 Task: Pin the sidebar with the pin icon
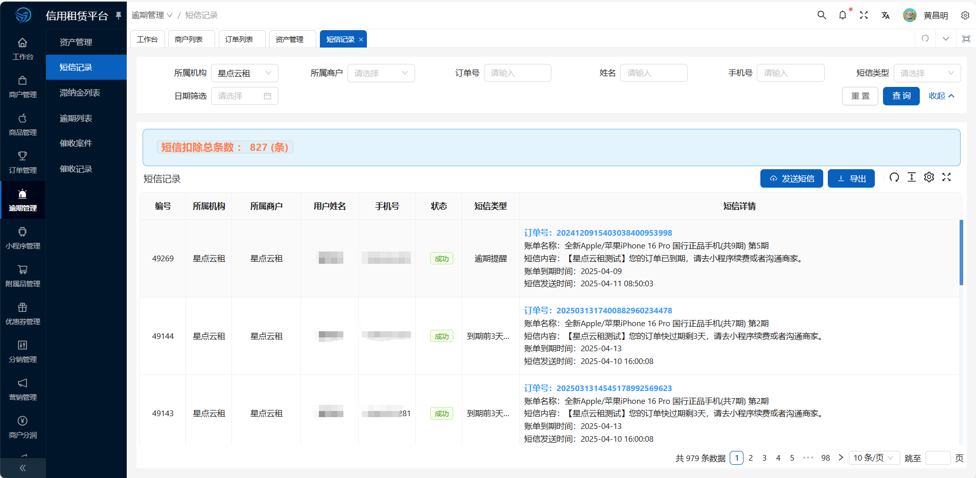(119, 15)
